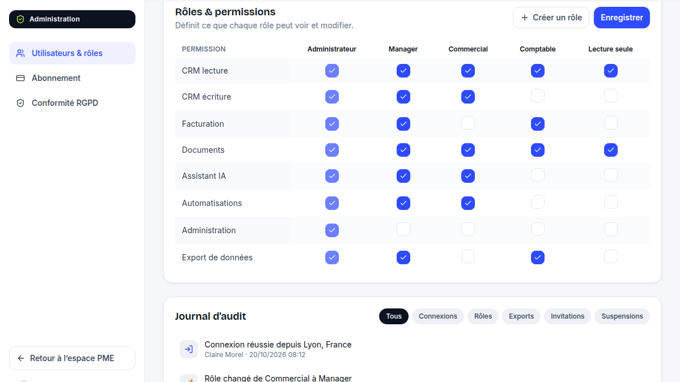Enable Assistant IA for Lecture seule
This screenshot has width=680, height=382.
coord(611,175)
